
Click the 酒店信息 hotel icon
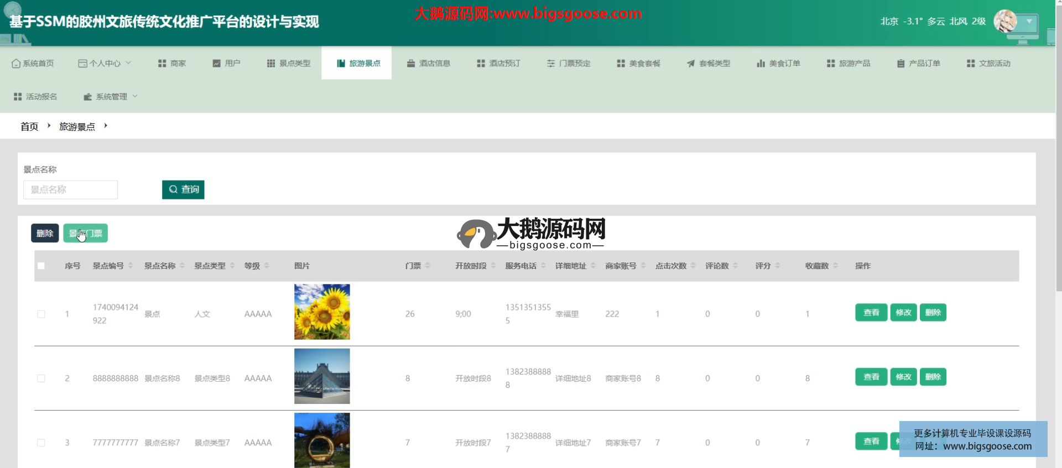411,64
